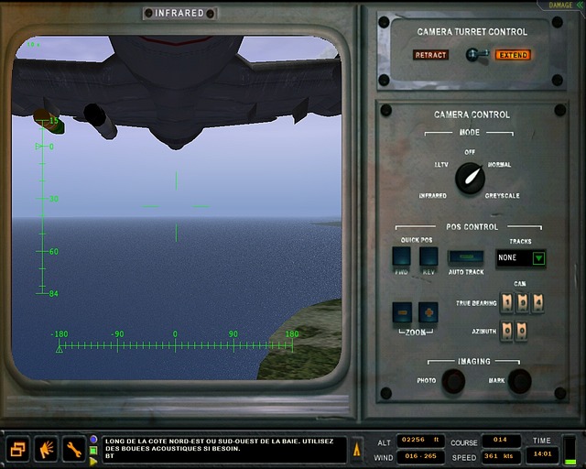Click the first True Bearing digit wheel
Image resolution: width=586 pixels, height=469 pixels.
506,301
